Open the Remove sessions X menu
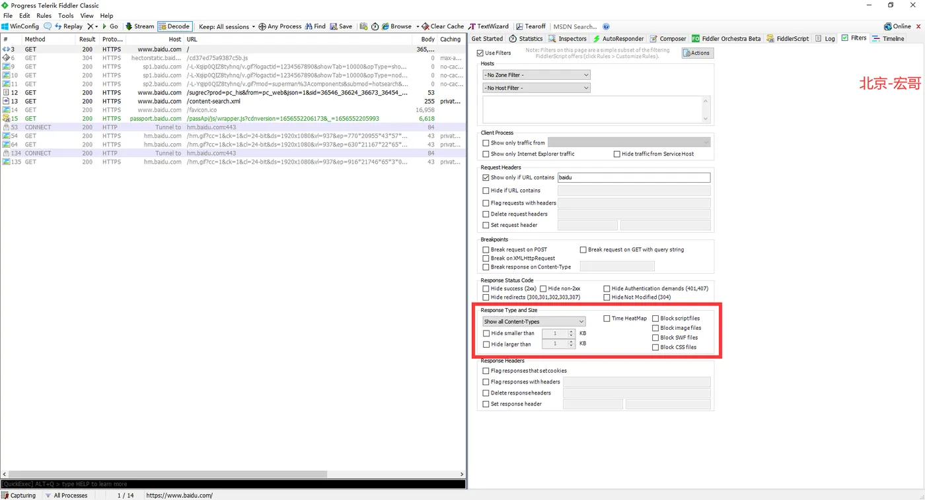This screenshot has width=925, height=500. click(x=92, y=26)
